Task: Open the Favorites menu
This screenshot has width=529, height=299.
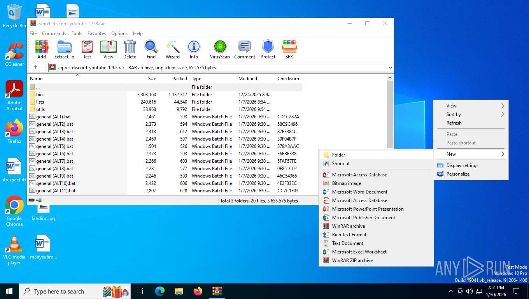Action: click(97, 33)
